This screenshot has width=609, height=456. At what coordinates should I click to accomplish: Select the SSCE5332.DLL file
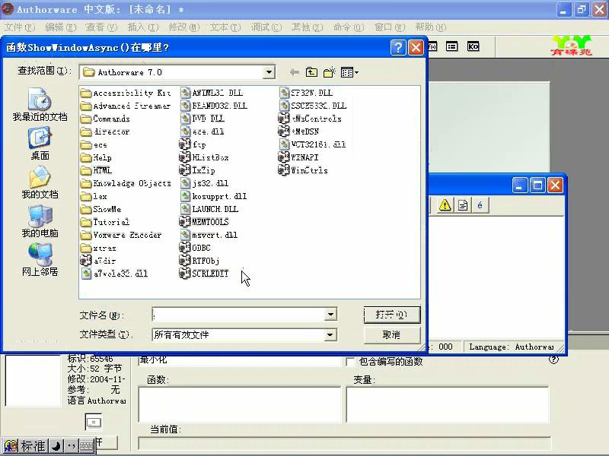click(x=313, y=106)
